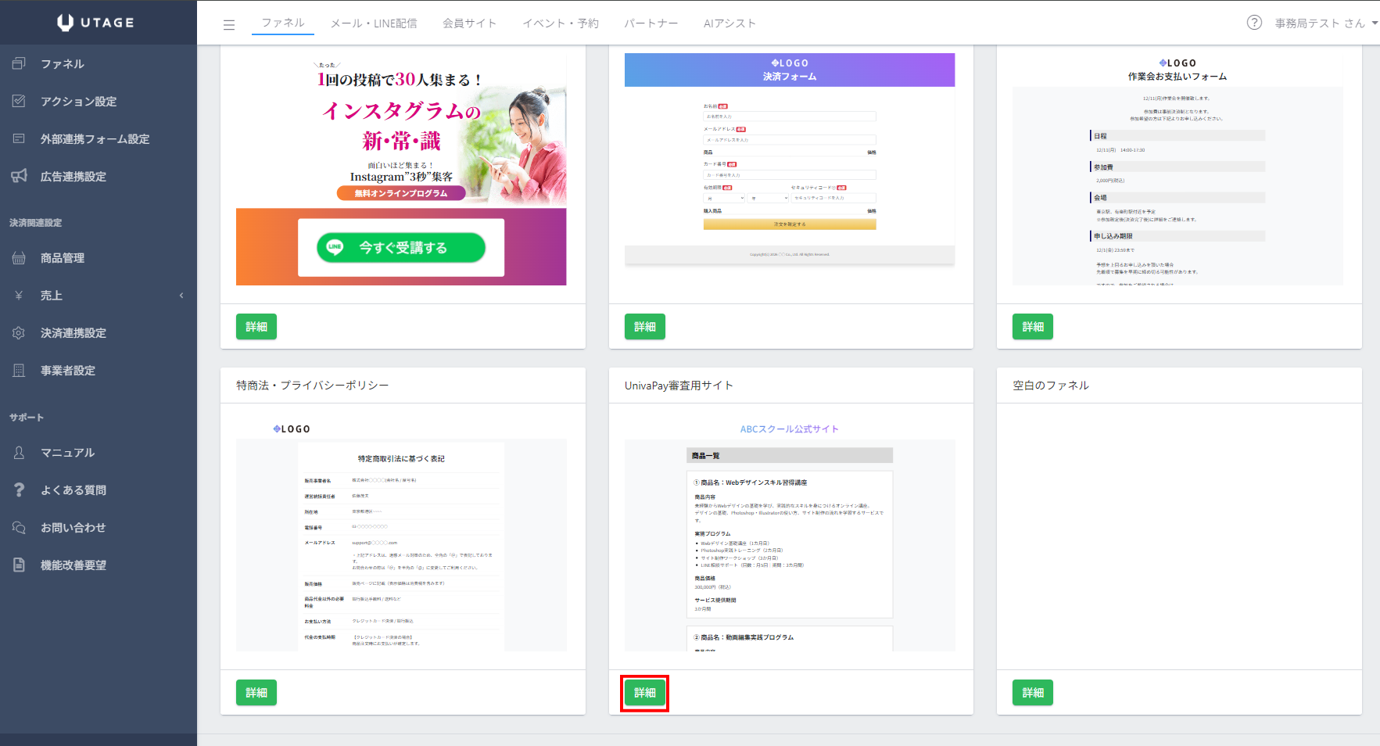
Task: Open the 会員サイト tab
Action: pyautogui.click(x=469, y=23)
